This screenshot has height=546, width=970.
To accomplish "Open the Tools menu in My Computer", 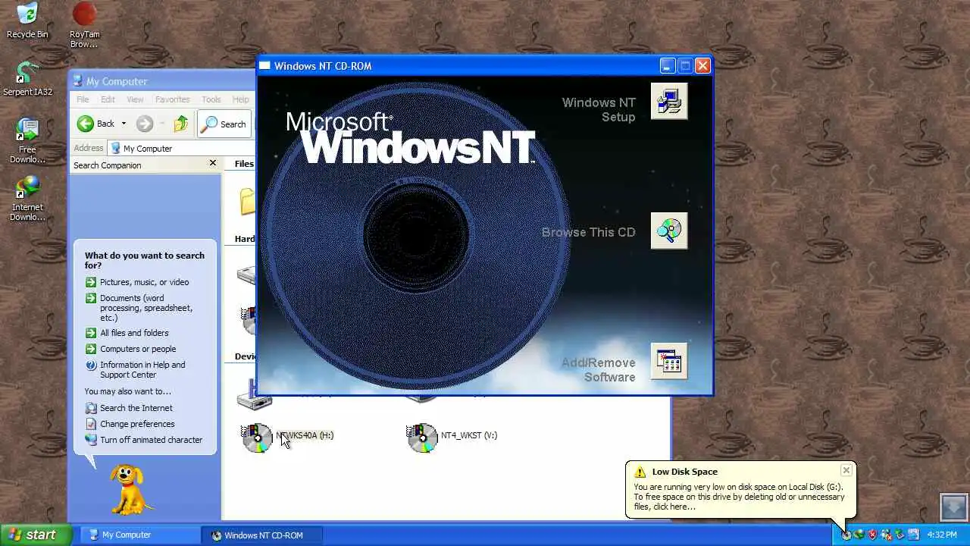I will click(211, 99).
